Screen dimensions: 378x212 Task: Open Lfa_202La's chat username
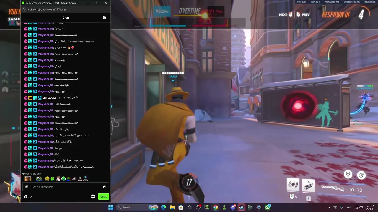coord(49,98)
